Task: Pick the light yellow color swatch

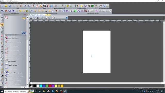Action: (56, 86)
